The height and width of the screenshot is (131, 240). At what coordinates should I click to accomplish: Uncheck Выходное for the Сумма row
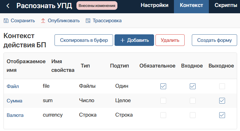point(222,101)
